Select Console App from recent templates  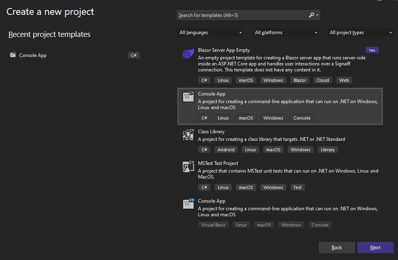[33, 55]
